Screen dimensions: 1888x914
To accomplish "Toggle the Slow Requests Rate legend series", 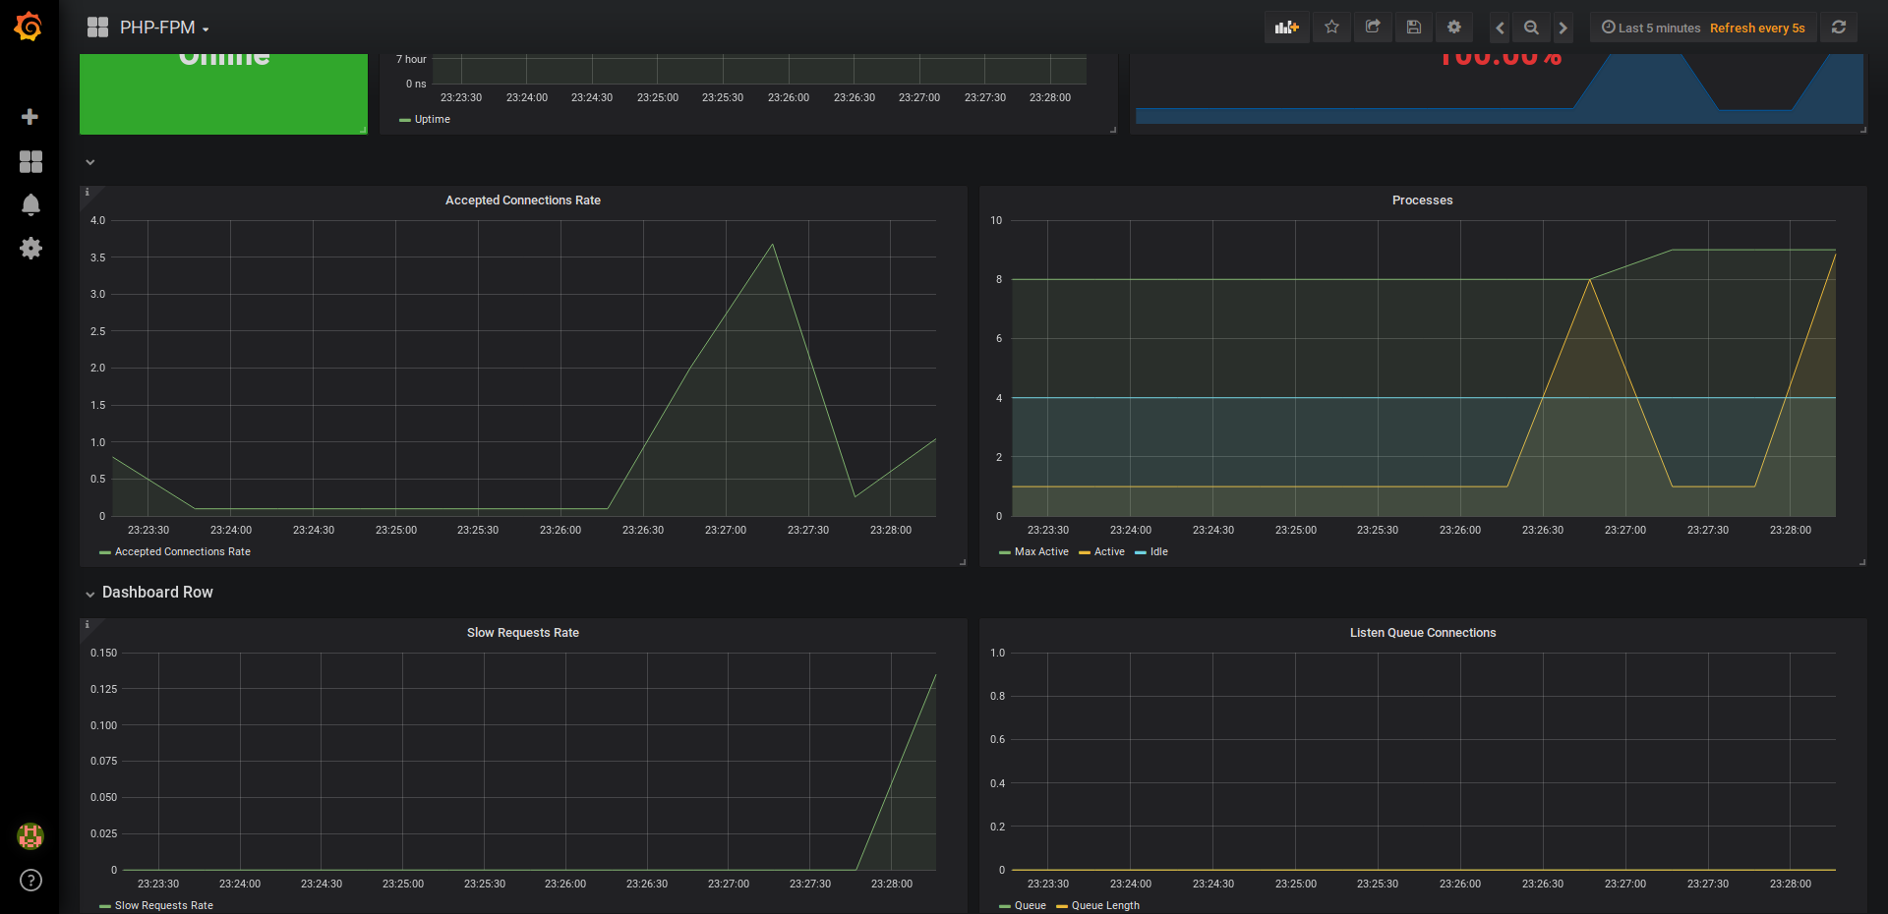I will [x=163, y=906].
